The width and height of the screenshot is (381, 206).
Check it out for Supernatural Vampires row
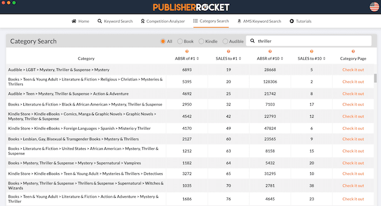(353, 163)
